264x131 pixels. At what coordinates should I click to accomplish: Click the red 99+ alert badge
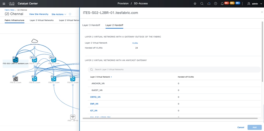pyautogui.click(x=227, y=3)
